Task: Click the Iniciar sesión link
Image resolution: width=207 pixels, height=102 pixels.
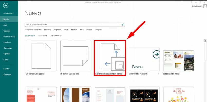Action: tap(197, 6)
